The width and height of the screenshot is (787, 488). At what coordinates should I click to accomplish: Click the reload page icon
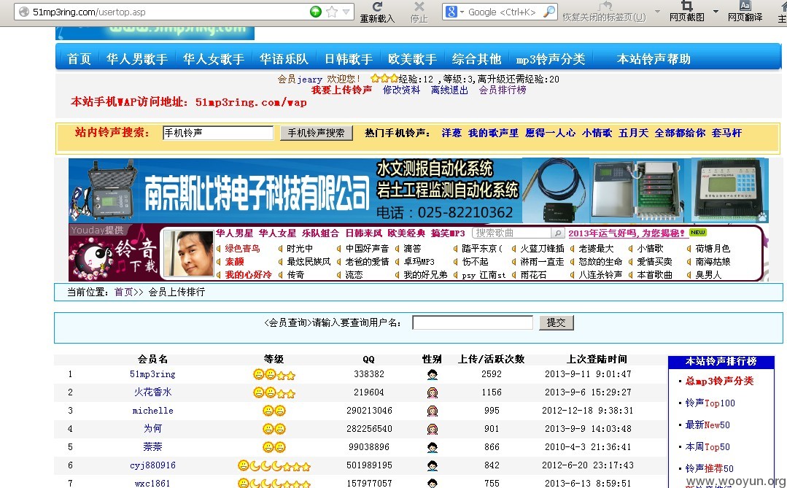(377, 7)
